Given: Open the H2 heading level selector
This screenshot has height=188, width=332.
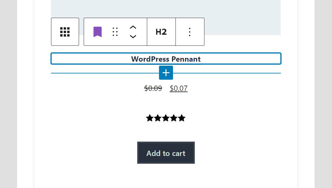Looking at the screenshot, I should [x=161, y=32].
